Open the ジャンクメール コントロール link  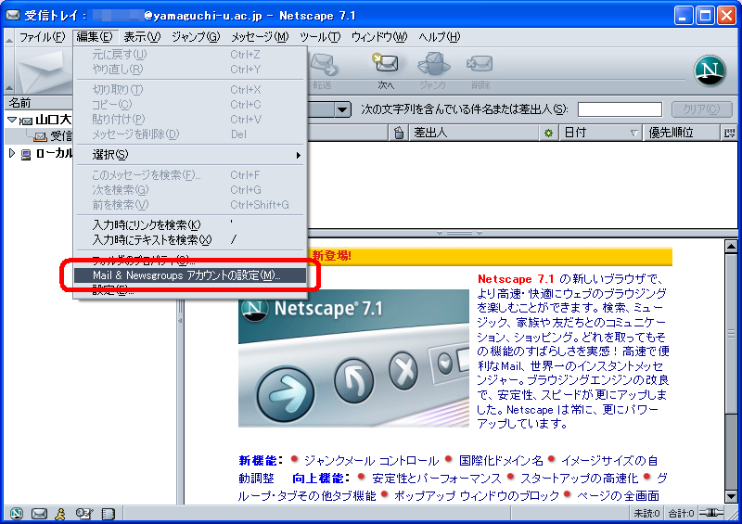click(372, 461)
